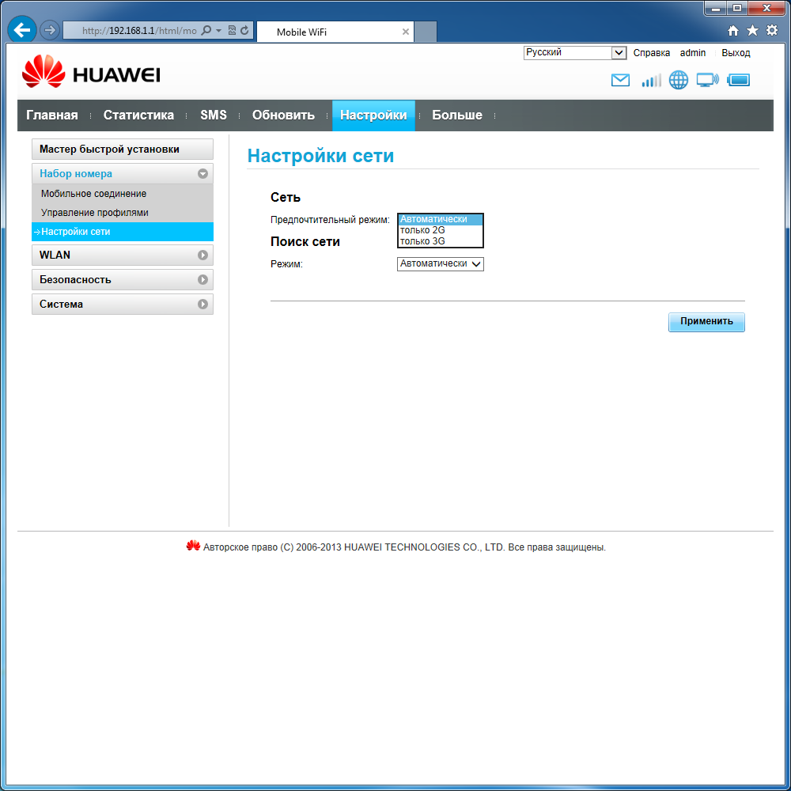Image resolution: width=791 pixels, height=791 pixels.
Task: Check new messages via the envelope icon
Action: pyautogui.click(x=620, y=80)
